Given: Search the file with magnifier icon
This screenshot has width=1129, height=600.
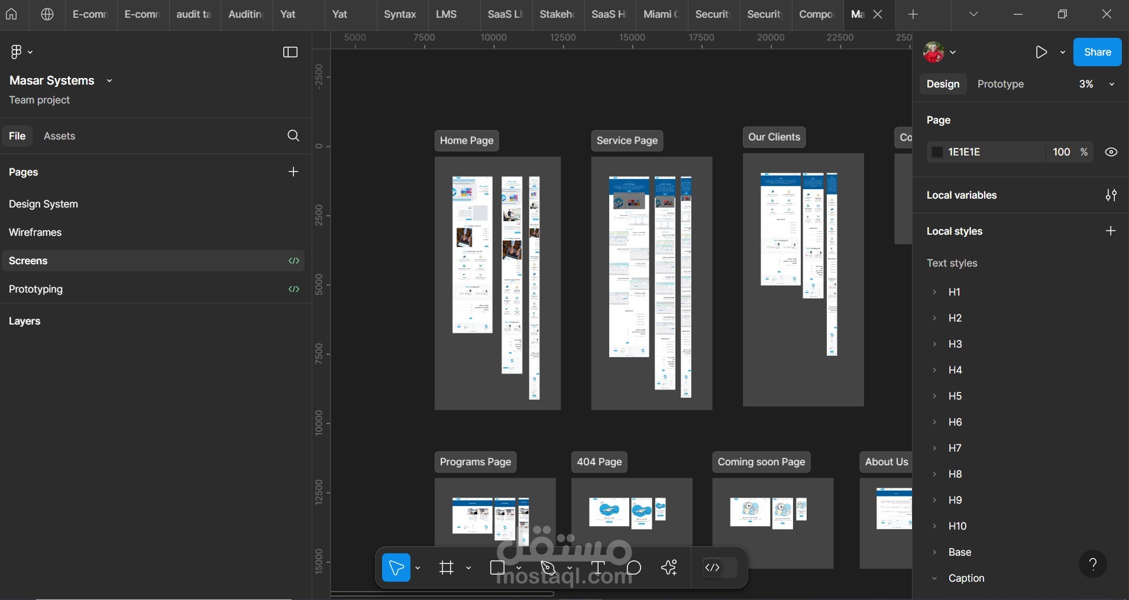Looking at the screenshot, I should coord(293,136).
